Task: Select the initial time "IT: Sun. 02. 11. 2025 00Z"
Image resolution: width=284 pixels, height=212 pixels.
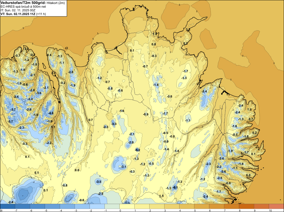Action: coord(18,10)
